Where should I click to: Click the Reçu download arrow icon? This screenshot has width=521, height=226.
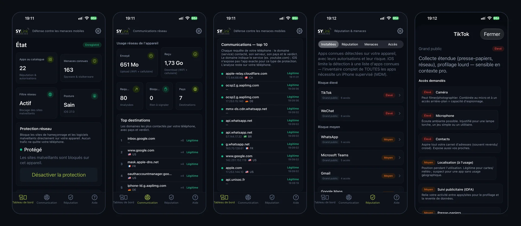click(195, 54)
